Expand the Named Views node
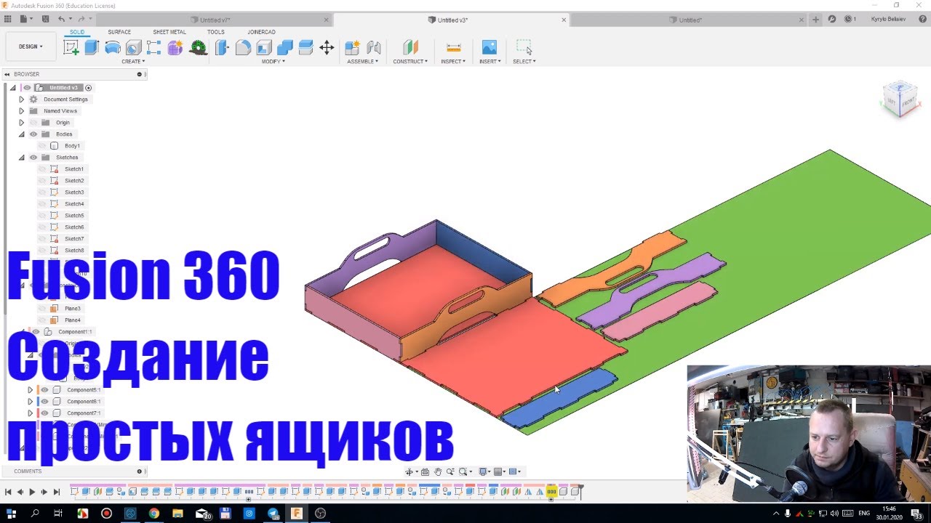931x523 pixels. (x=21, y=111)
